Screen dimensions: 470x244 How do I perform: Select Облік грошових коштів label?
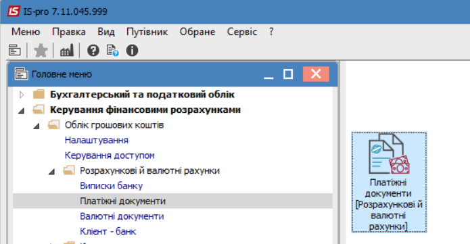click(x=114, y=125)
